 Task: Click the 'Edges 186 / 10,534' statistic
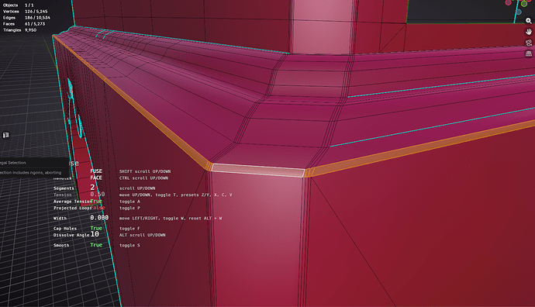click(x=26, y=17)
